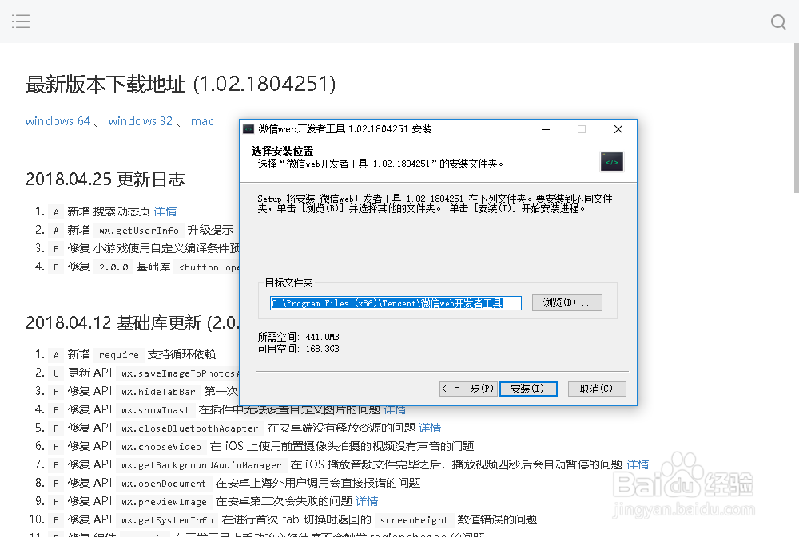Click the green </> code icon in installer

tap(612, 162)
